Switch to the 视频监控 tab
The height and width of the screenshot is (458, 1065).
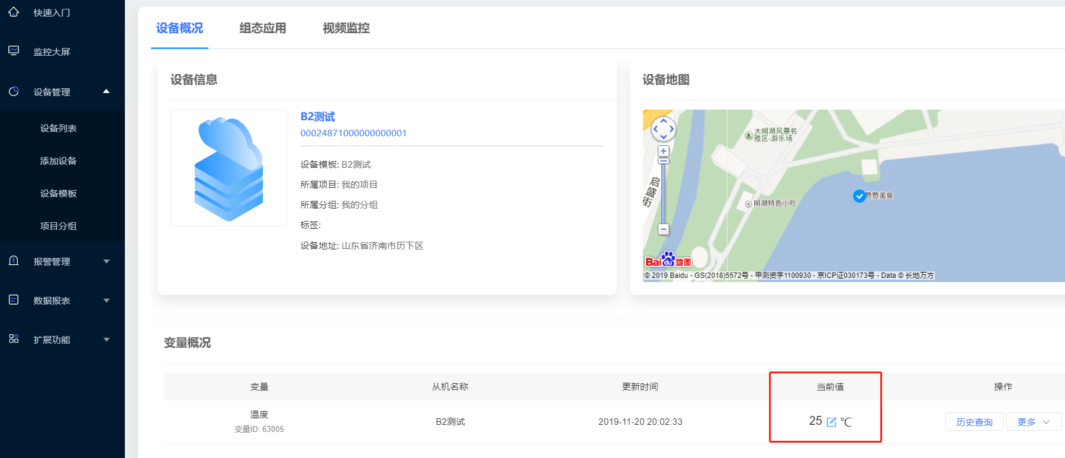tap(346, 28)
